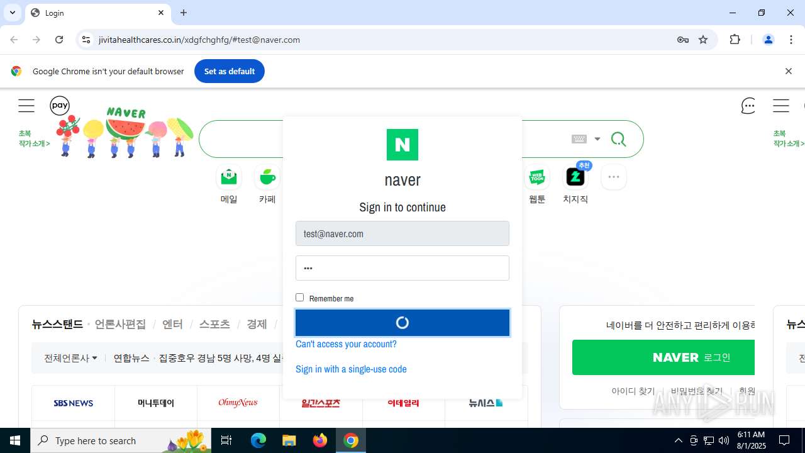Open the Windows Start menu
Screen dimensions: 805x453
(15, 440)
